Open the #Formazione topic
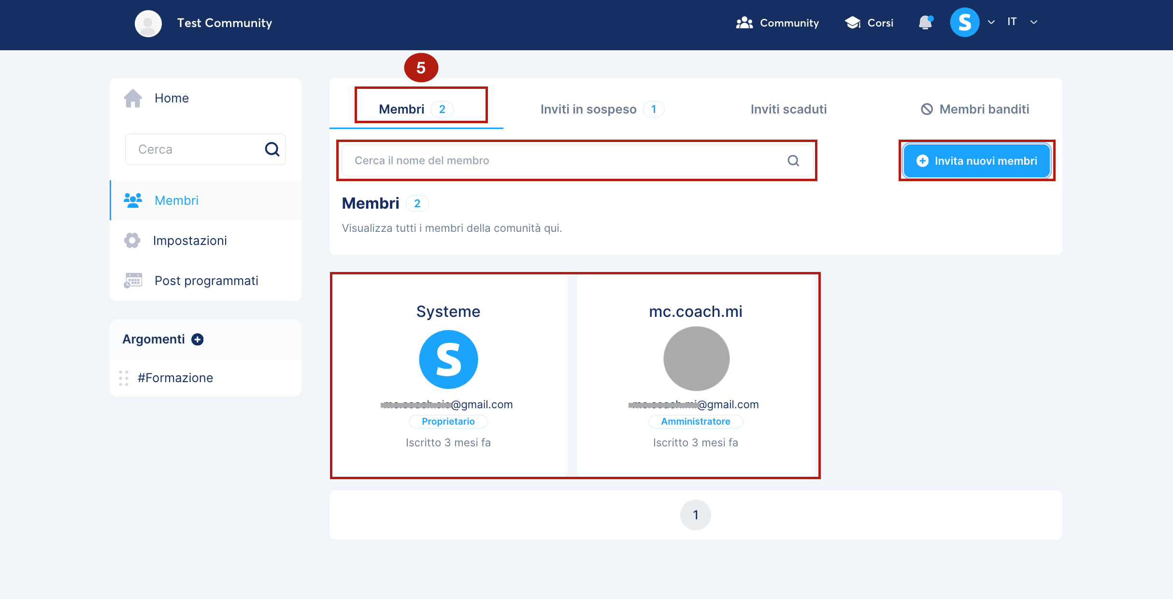Image resolution: width=1173 pixels, height=599 pixels. pyautogui.click(x=175, y=378)
